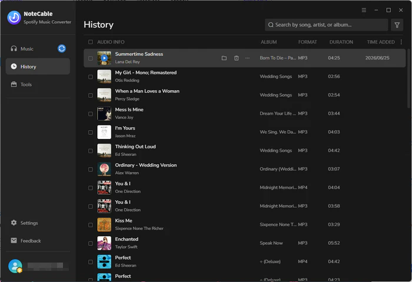The width and height of the screenshot is (412, 282).
Task: Check the Summertime Sadness checkbox
Action: pyautogui.click(x=91, y=58)
